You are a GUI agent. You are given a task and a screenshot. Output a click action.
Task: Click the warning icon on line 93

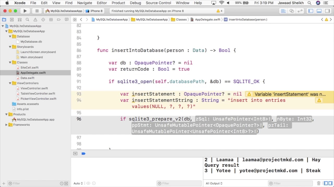(x=249, y=94)
